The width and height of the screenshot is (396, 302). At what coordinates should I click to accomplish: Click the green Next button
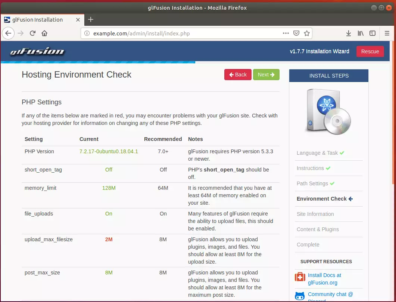coord(266,75)
